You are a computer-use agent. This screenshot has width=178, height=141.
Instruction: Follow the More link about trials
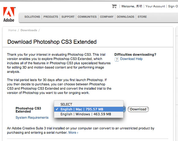(x=73, y=132)
